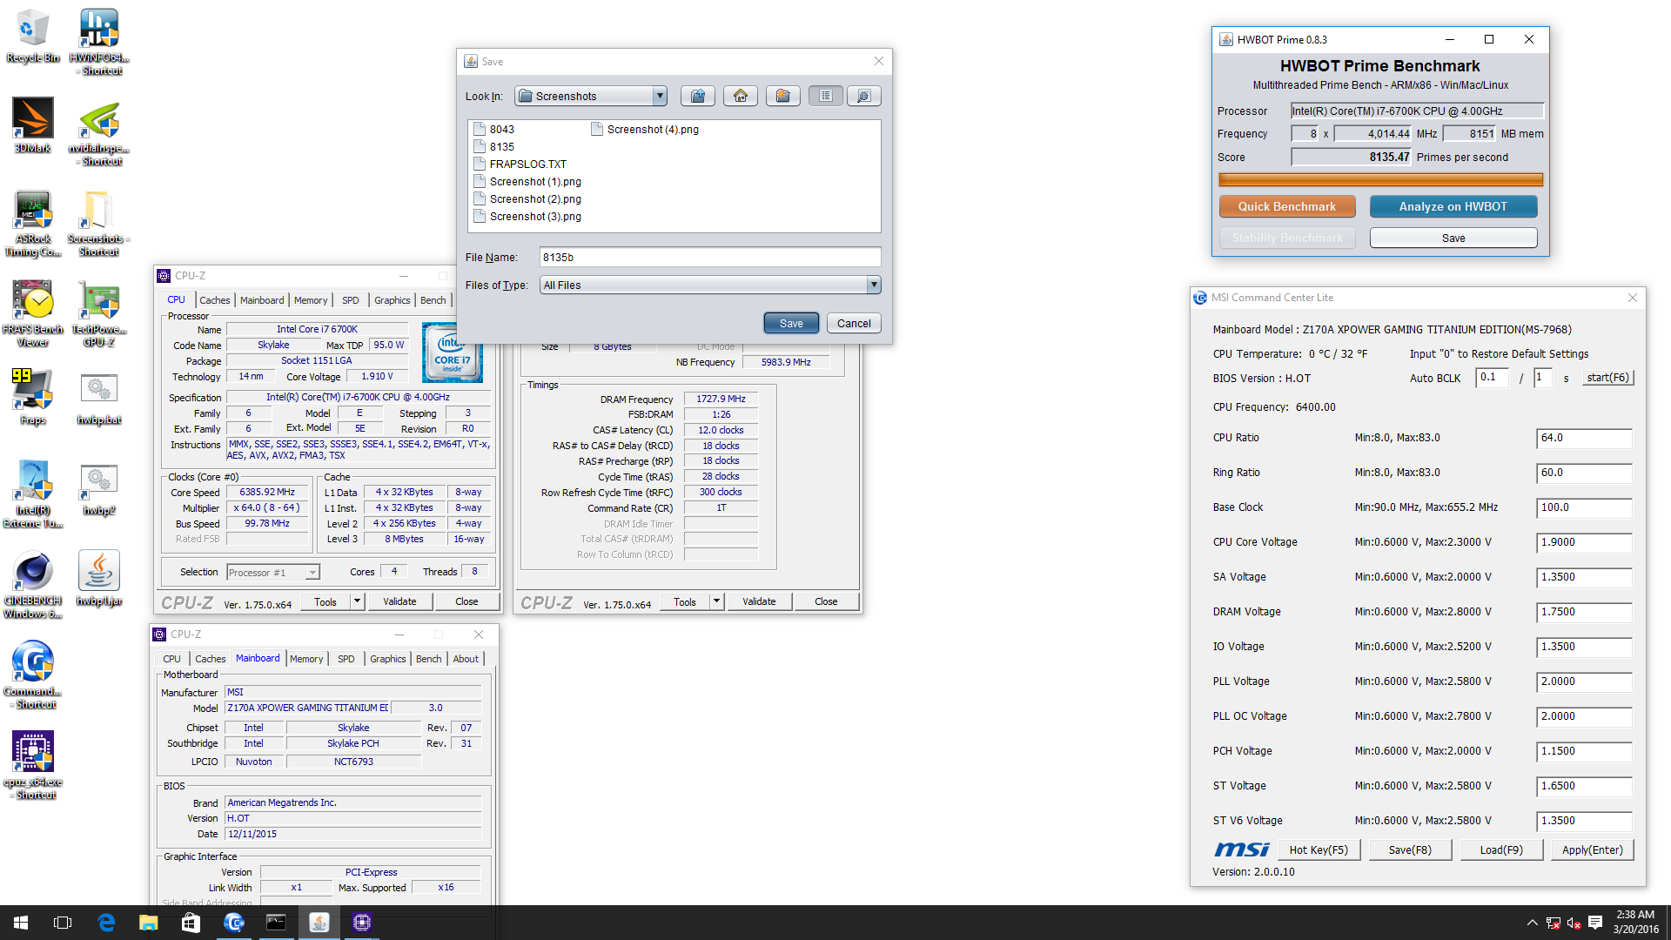Launch FRAPS Bench Viewer icon
Viewport: 1671px width, 940px height.
(x=33, y=313)
